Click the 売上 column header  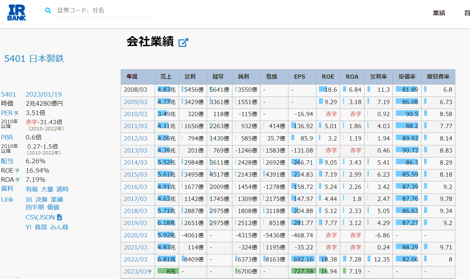tap(166, 77)
